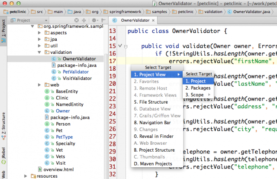The image size is (277, 179).
Task: Expand the jpa package
Action: (39, 39)
